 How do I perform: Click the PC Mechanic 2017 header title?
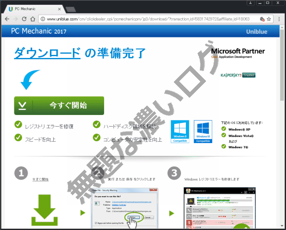pyautogui.click(x=39, y=31)
